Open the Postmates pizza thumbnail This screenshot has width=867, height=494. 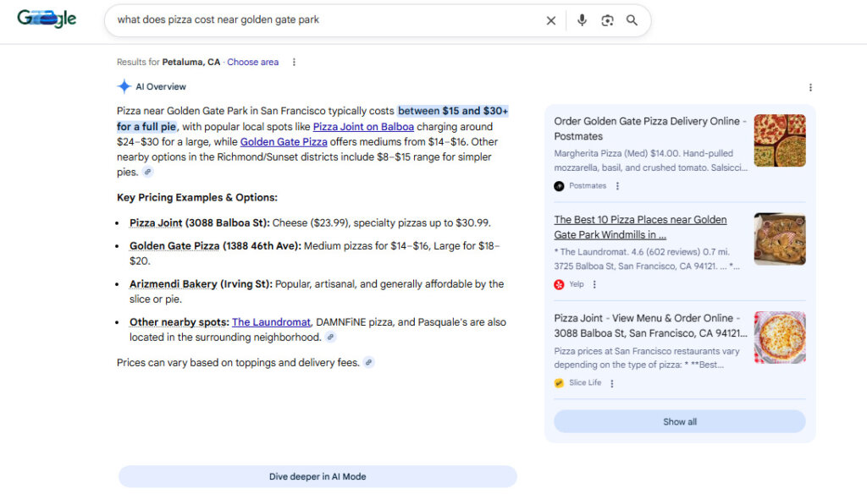[x=779, y=140]
